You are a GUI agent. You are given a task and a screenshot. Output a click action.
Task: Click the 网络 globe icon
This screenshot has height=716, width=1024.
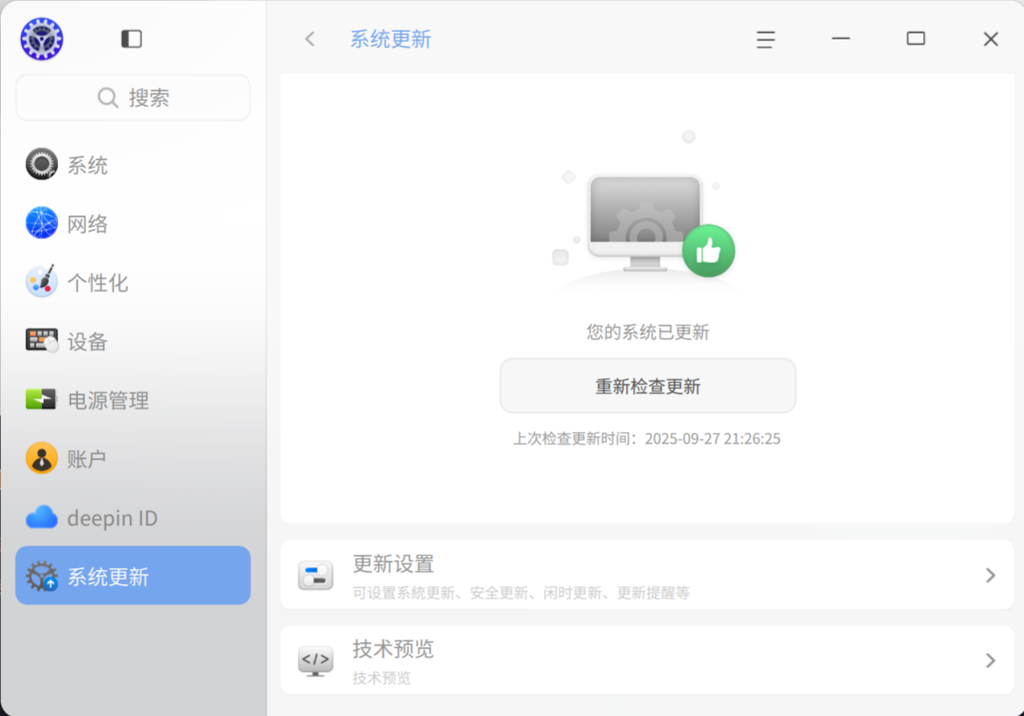pos(41,224)
